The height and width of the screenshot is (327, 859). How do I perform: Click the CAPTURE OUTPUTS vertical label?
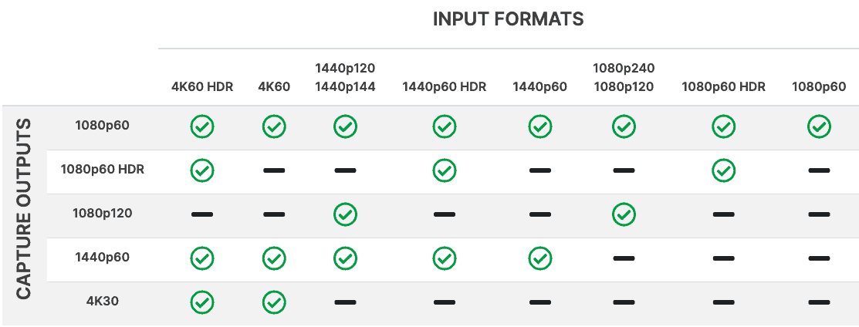(24, 208)
